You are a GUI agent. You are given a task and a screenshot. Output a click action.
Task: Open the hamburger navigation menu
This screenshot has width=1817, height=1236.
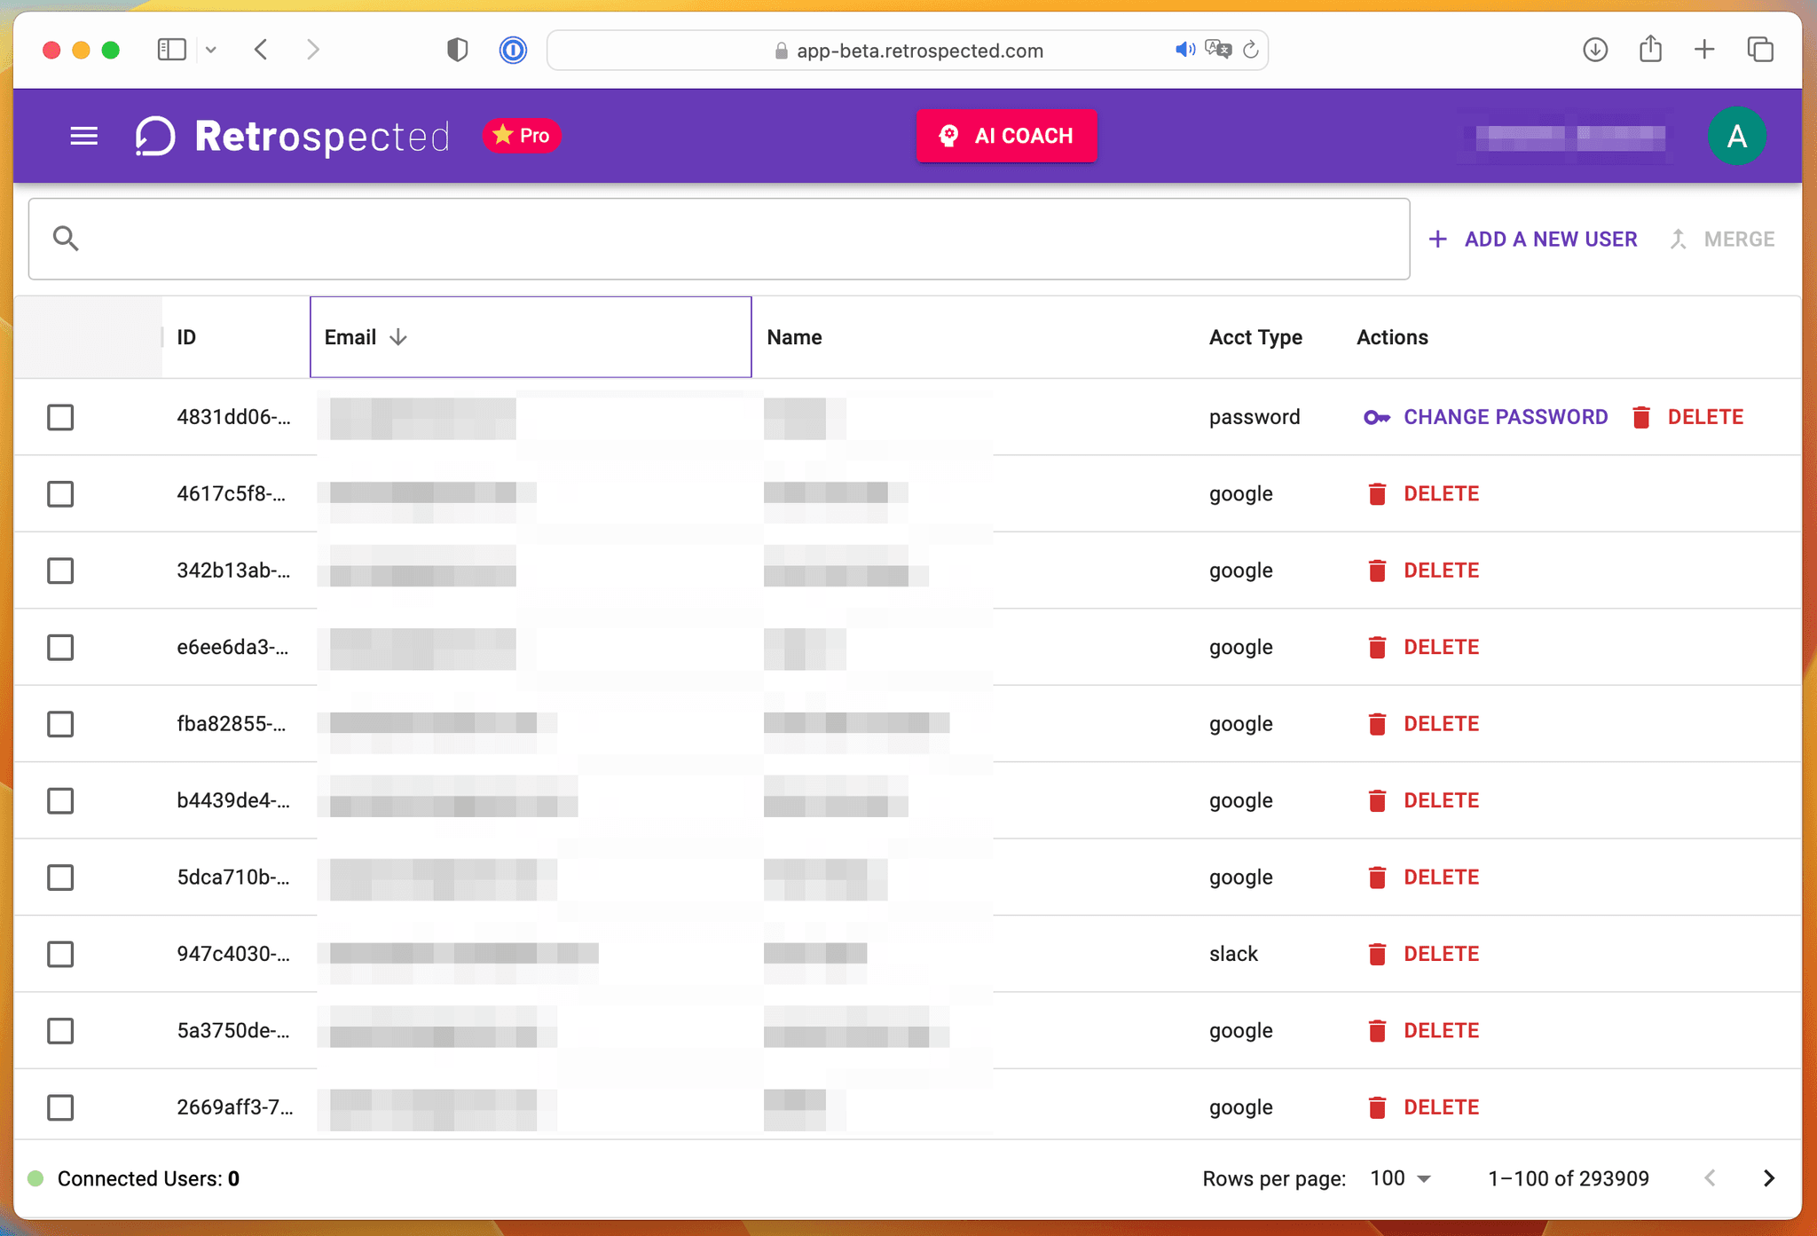(84, 136)
